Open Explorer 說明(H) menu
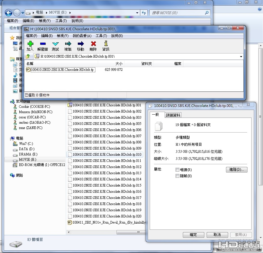The image size is (263, 253). [77, 21]
